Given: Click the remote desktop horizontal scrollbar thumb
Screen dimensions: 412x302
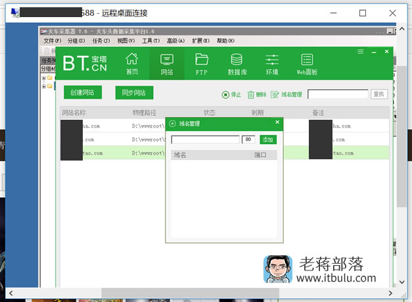Looking at the screenshot, I should point(191,293).
